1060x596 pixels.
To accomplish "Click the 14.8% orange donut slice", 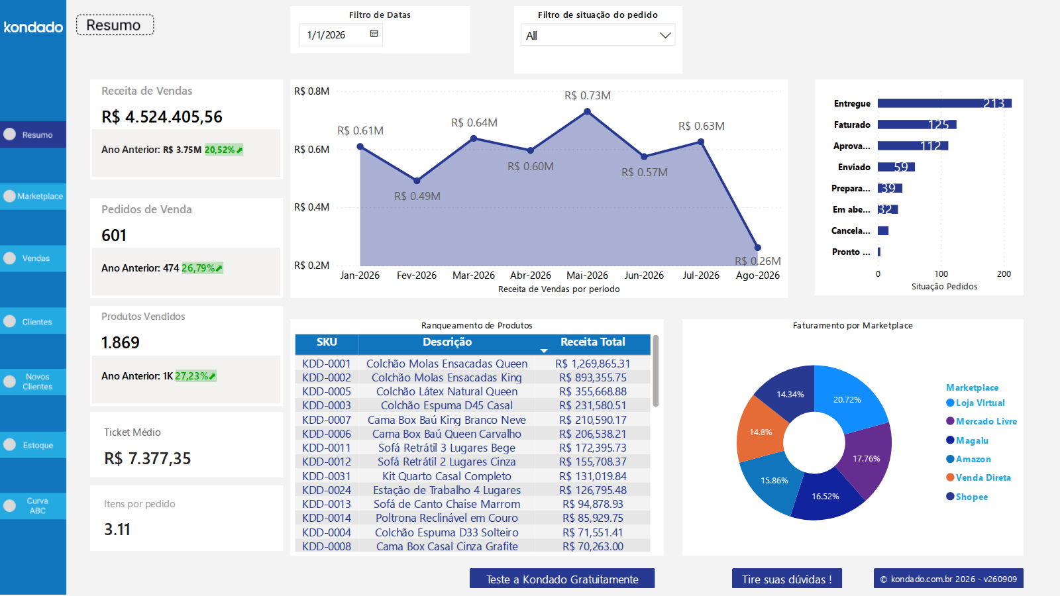I will (762, 430).
